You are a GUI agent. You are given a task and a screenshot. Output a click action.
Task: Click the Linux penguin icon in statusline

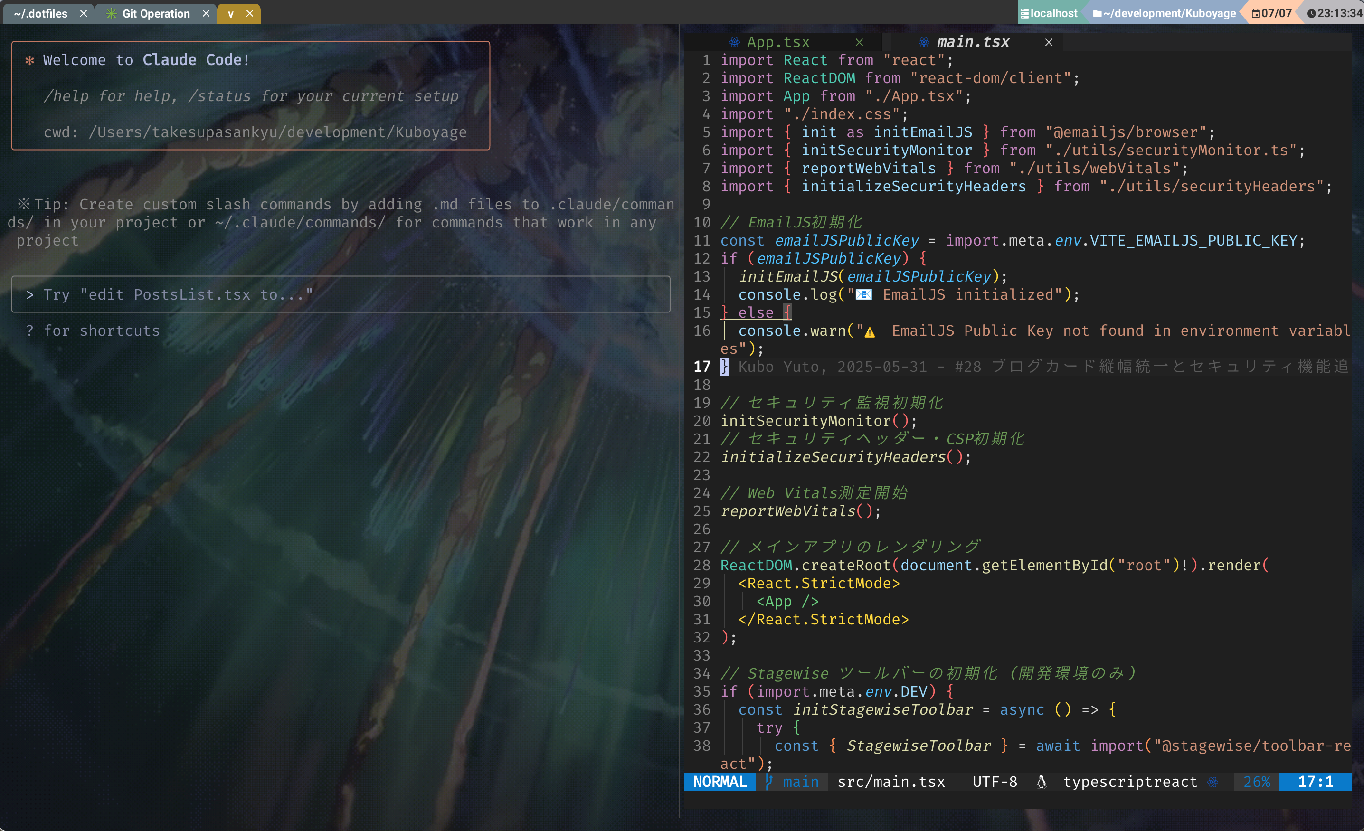1041,781
